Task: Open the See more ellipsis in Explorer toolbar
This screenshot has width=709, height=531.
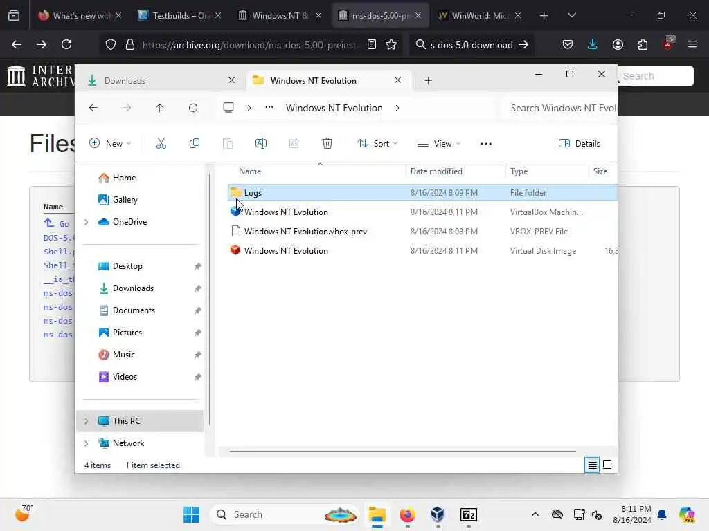Action: pyautogui.click(x=486, y=144)
